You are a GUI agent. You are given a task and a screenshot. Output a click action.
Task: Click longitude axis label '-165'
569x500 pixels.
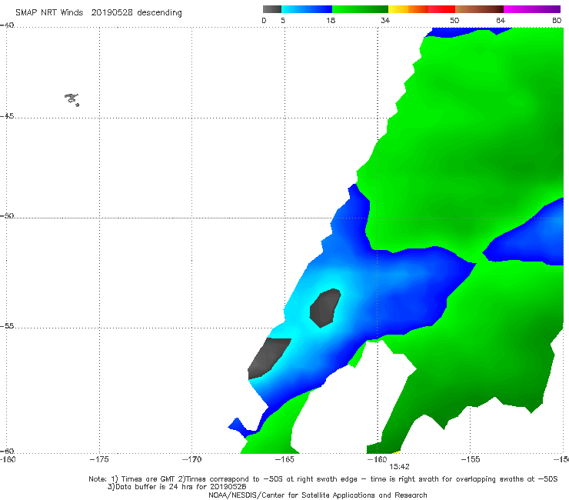pos(284,459)
